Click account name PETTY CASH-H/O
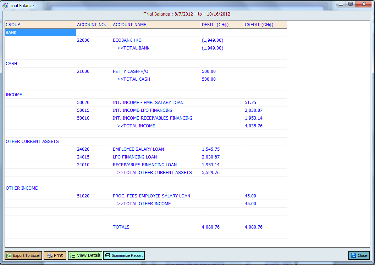Viewport: 375px width, 265px height. point(131,71)
